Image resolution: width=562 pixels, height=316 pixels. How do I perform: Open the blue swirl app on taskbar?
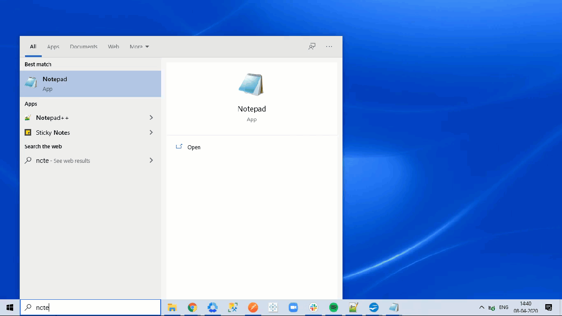[213, 308]
